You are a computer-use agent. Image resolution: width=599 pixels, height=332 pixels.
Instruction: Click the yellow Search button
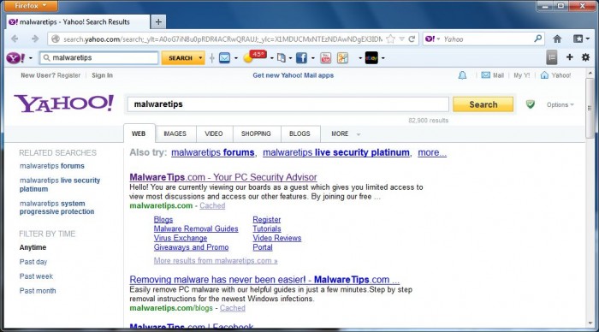click(483, 104)
